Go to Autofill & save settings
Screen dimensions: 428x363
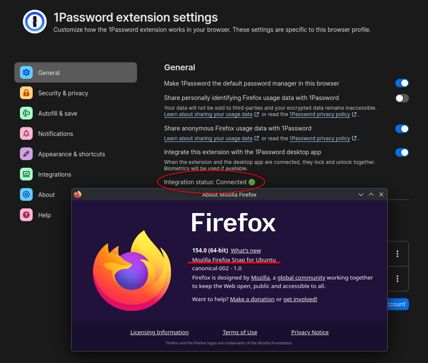76,113
